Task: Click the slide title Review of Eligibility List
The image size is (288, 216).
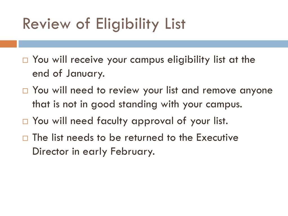Action: coord(104,24)
